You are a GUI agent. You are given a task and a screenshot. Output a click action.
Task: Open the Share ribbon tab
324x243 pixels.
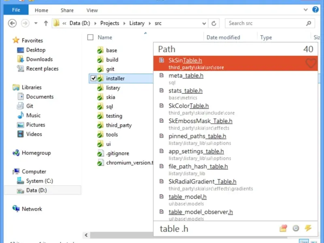67,10
